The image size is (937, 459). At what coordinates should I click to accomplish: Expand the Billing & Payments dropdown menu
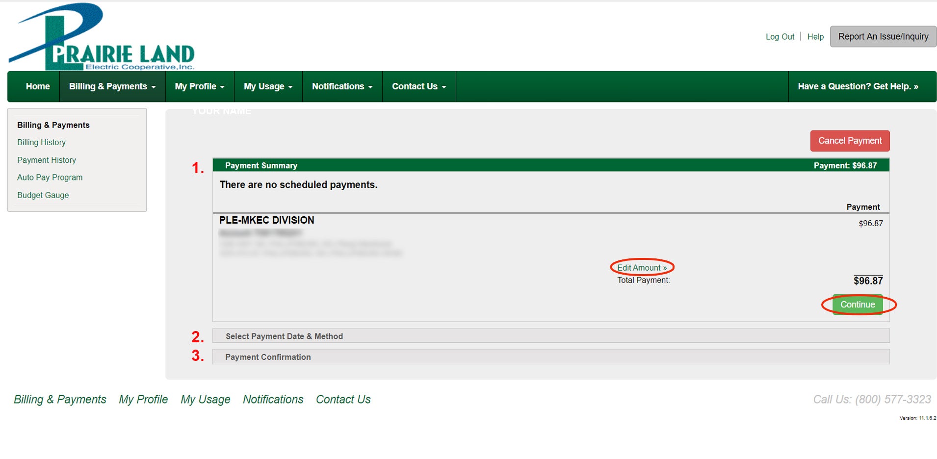pos(112,86)
